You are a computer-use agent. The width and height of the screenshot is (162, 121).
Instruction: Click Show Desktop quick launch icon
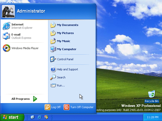pos(33,117)
